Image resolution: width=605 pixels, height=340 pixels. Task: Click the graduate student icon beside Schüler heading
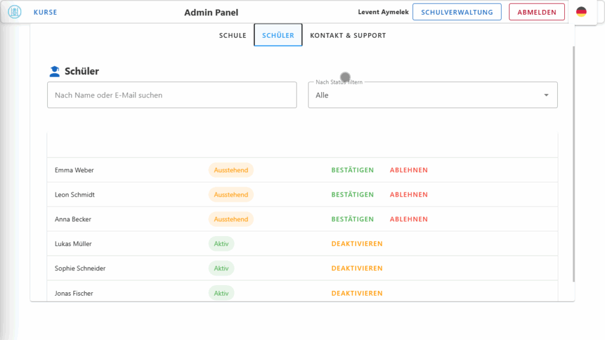(x=55, y=71)
